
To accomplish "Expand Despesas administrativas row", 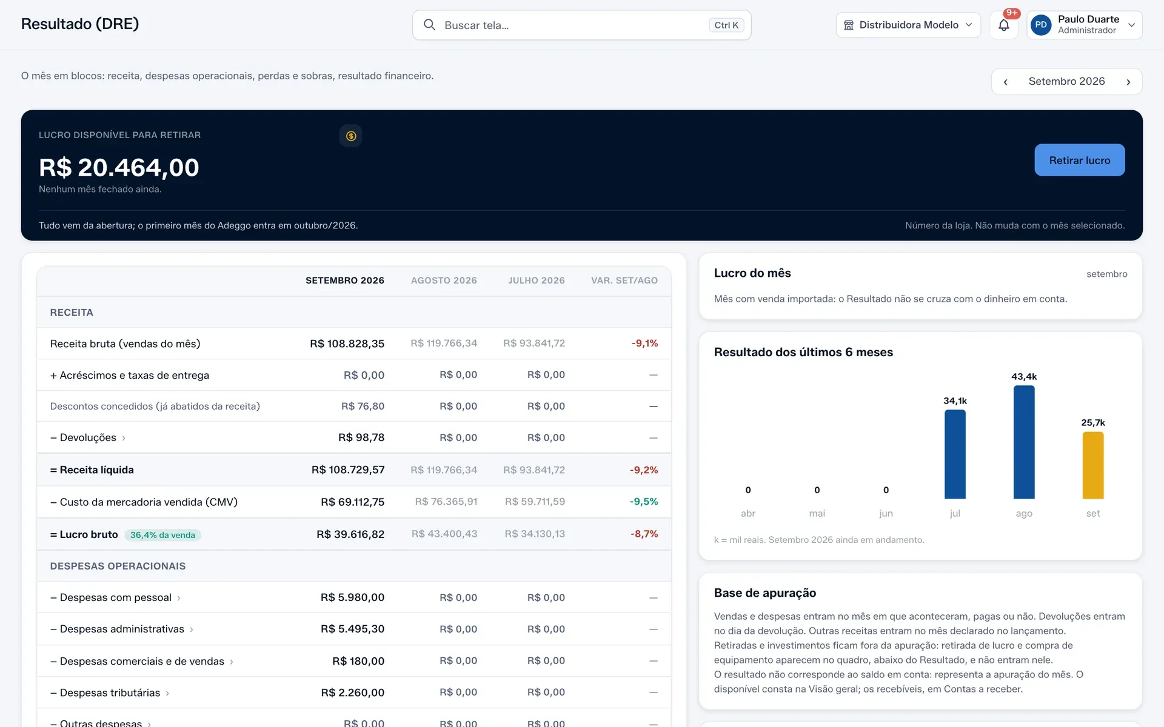I will pos(354,629).
